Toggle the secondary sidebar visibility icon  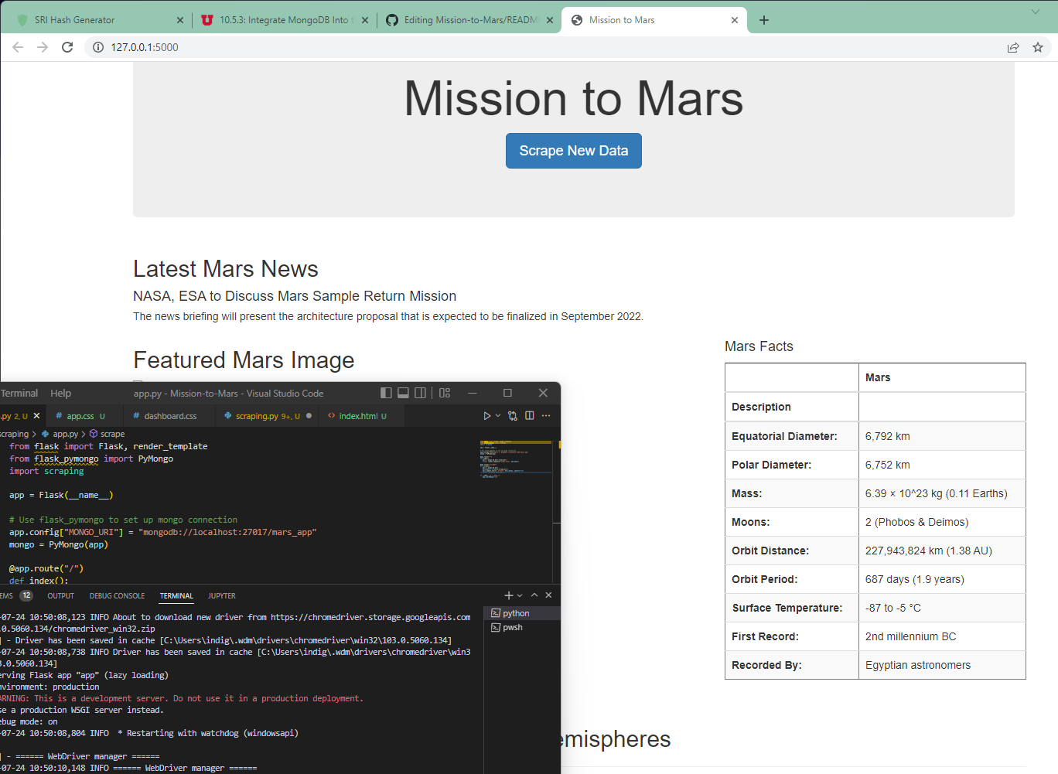pos(420,393)
